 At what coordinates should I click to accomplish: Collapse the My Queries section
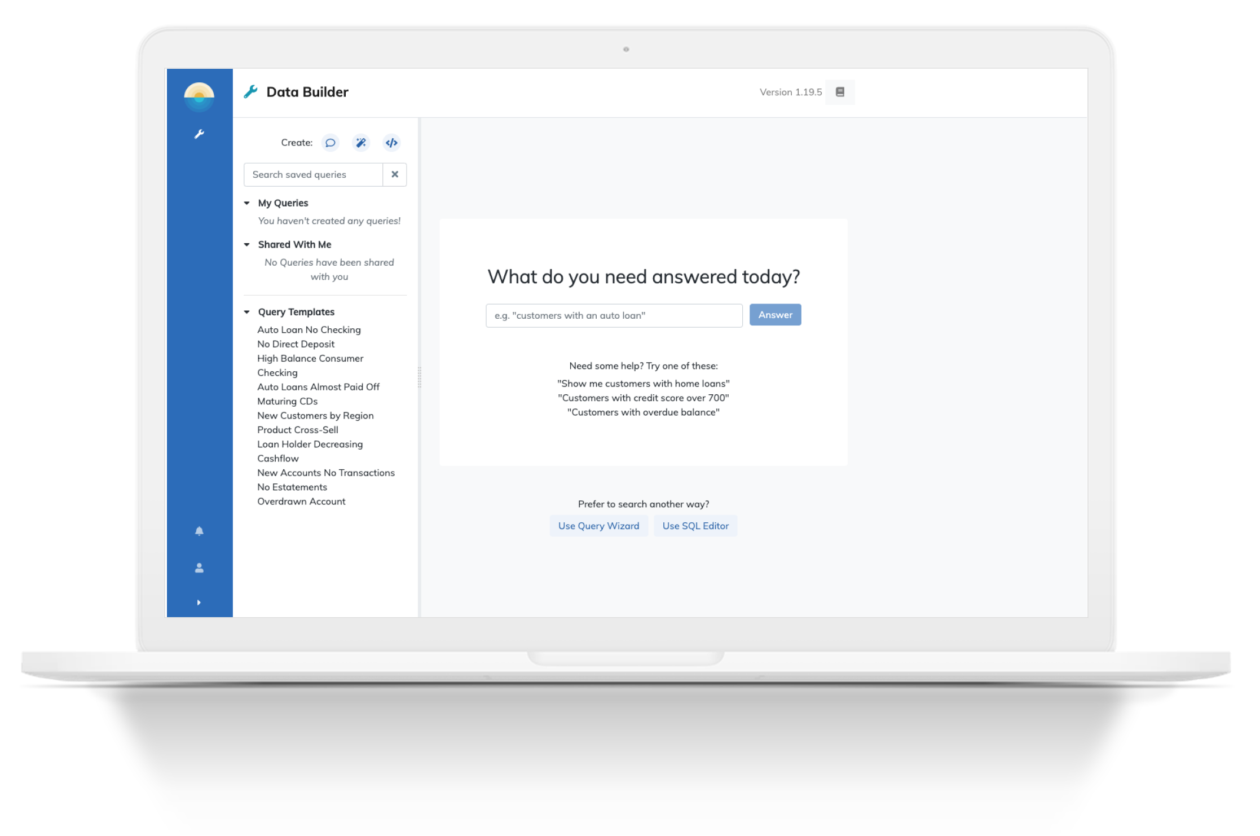[x=246, y=203]
